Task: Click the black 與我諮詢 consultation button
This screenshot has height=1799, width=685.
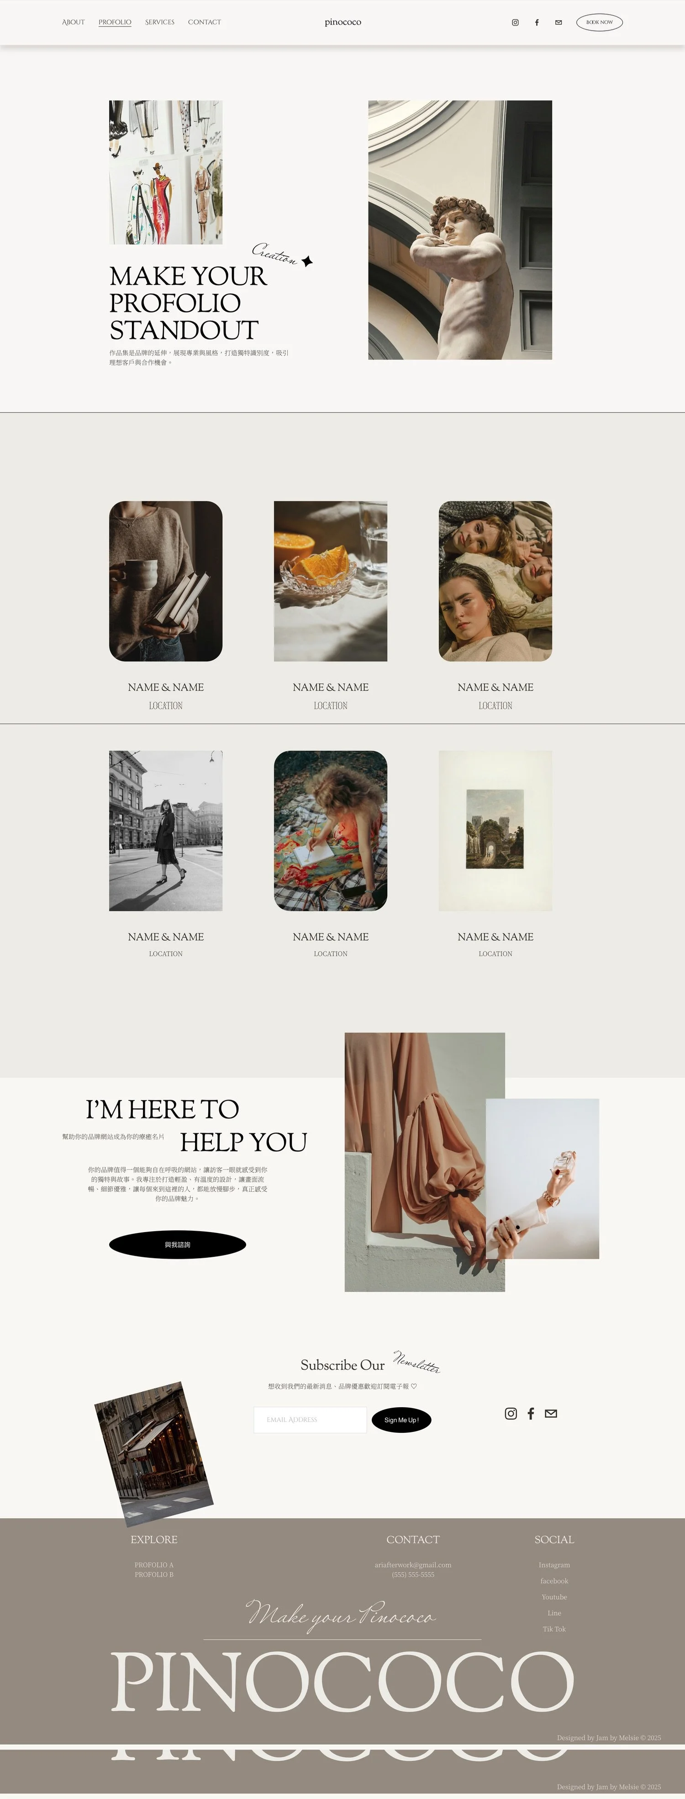Action: pos(177,1244)
